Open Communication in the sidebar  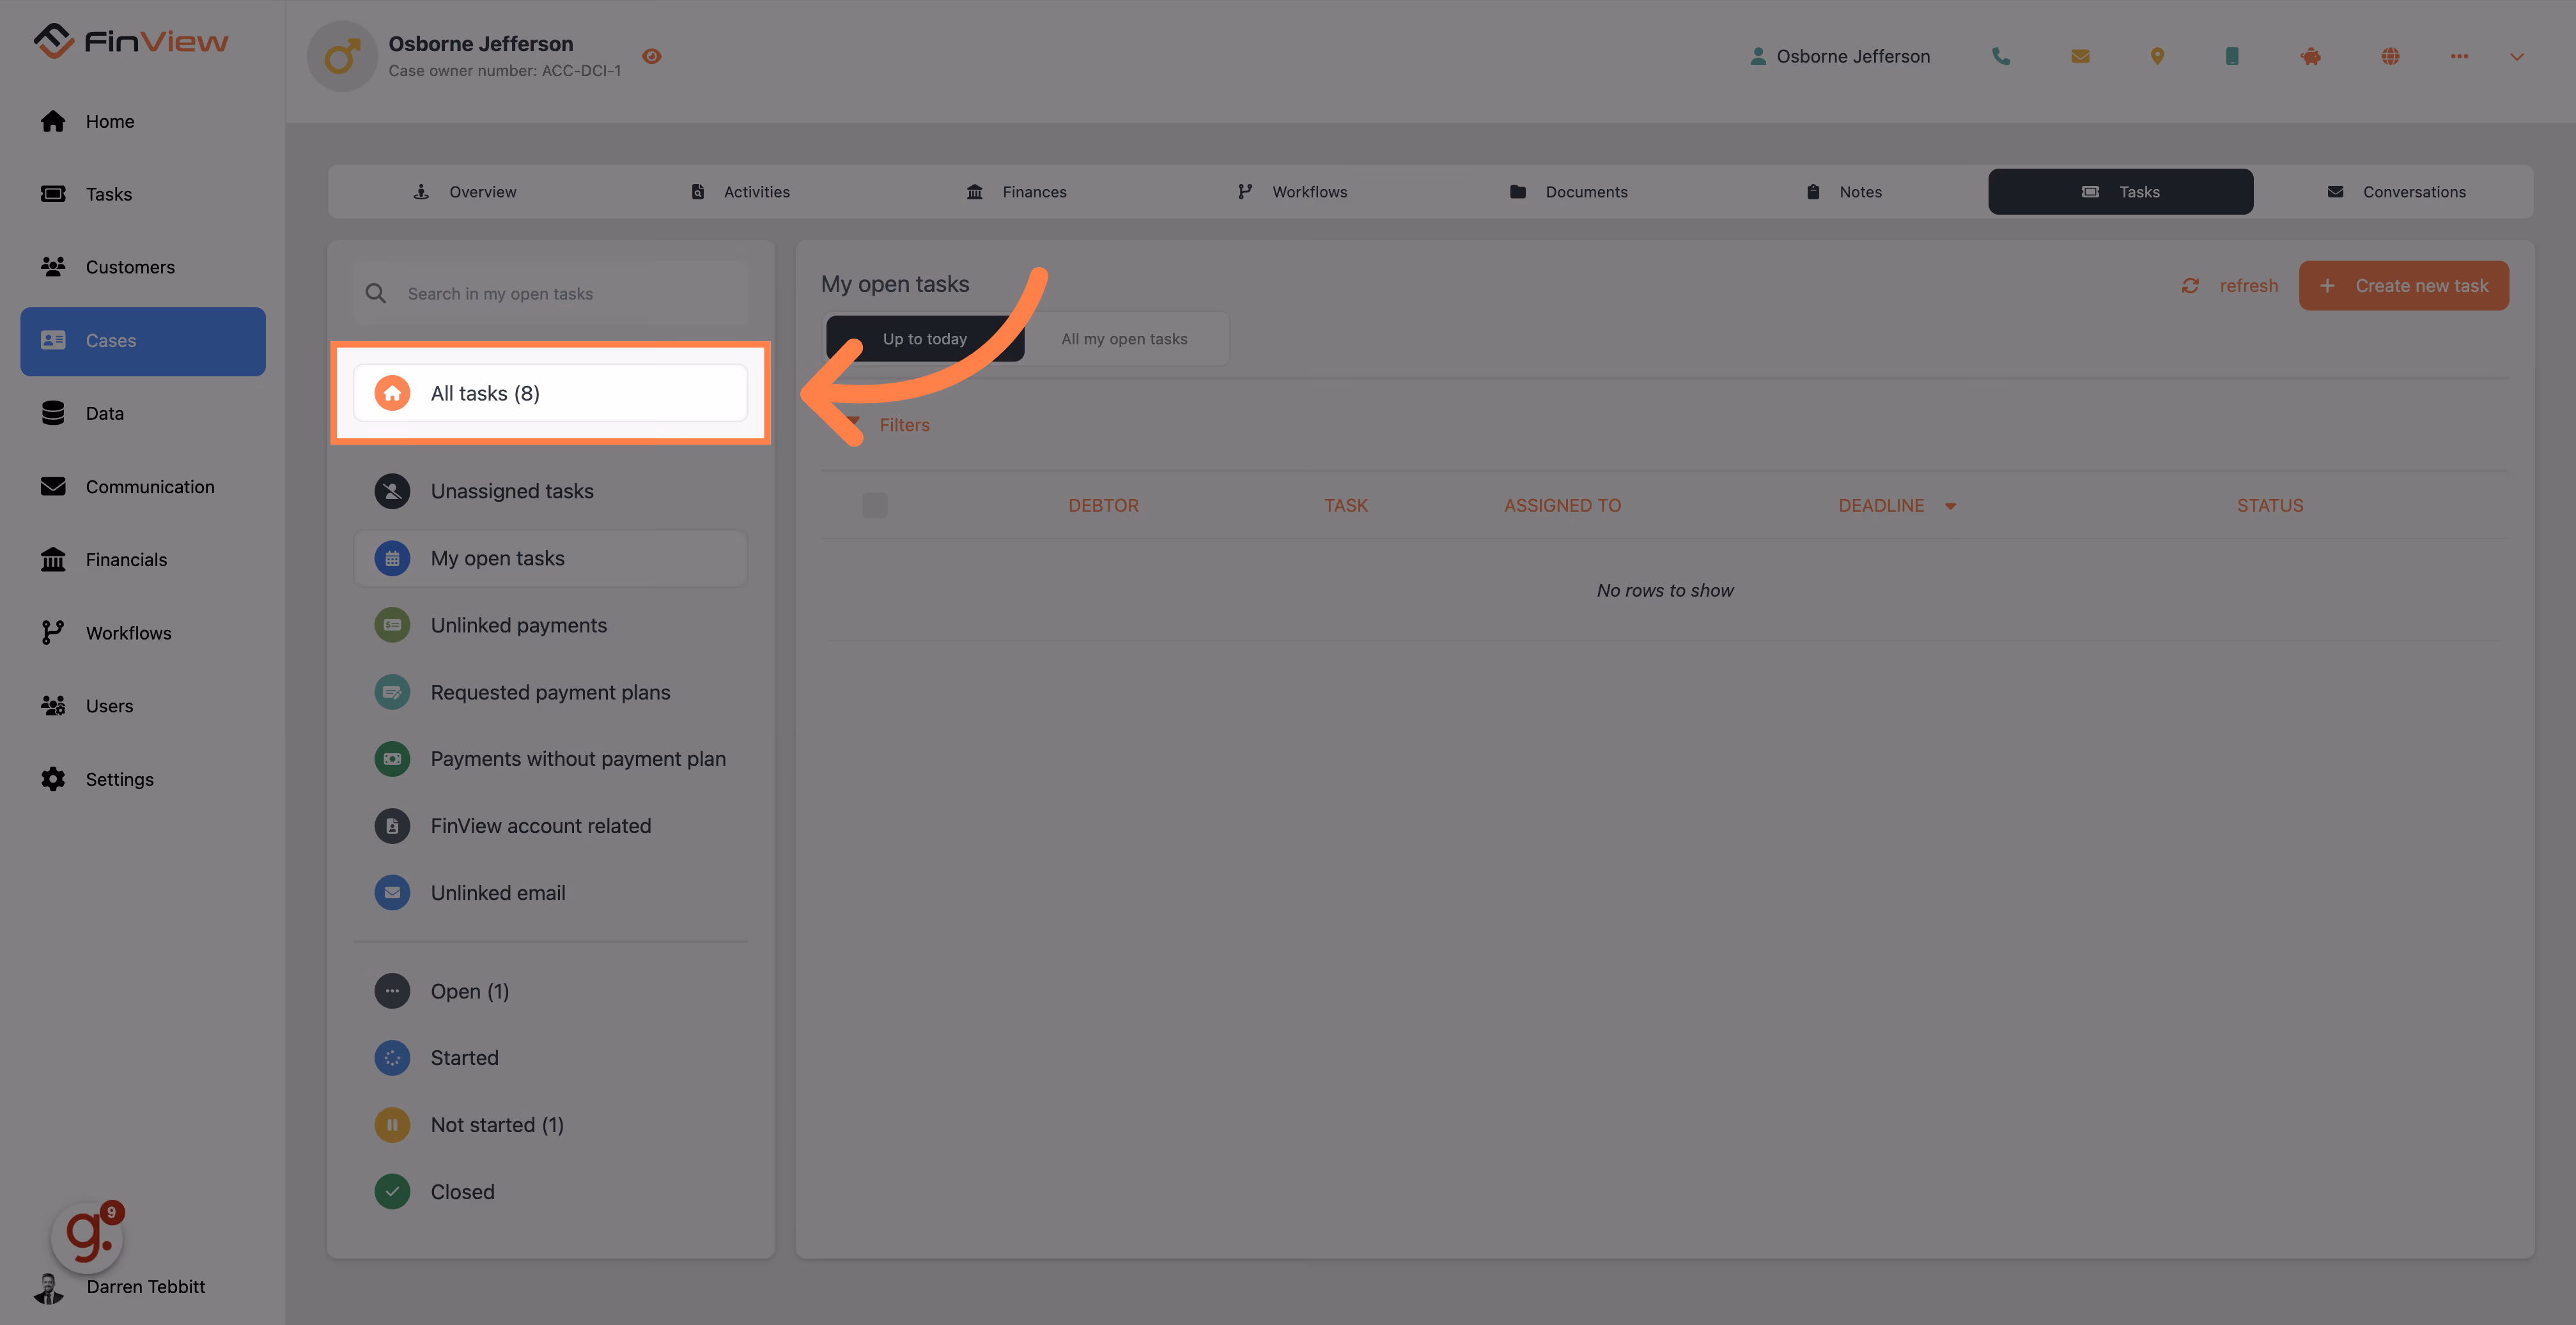(x=143, y=487)
